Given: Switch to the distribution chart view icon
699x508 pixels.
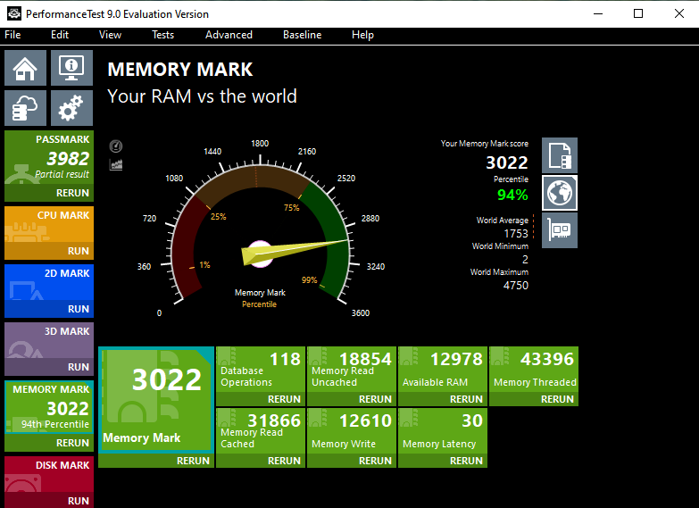Looking at the screenshot, I should point(116,165).
